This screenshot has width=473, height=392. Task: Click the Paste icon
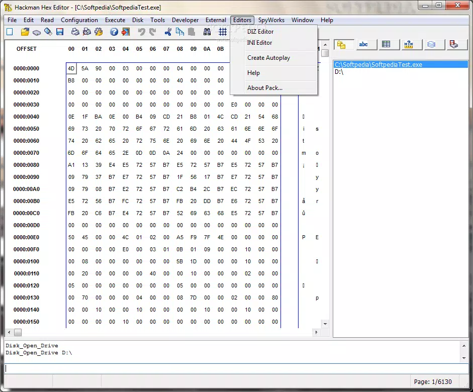point(191,32)
